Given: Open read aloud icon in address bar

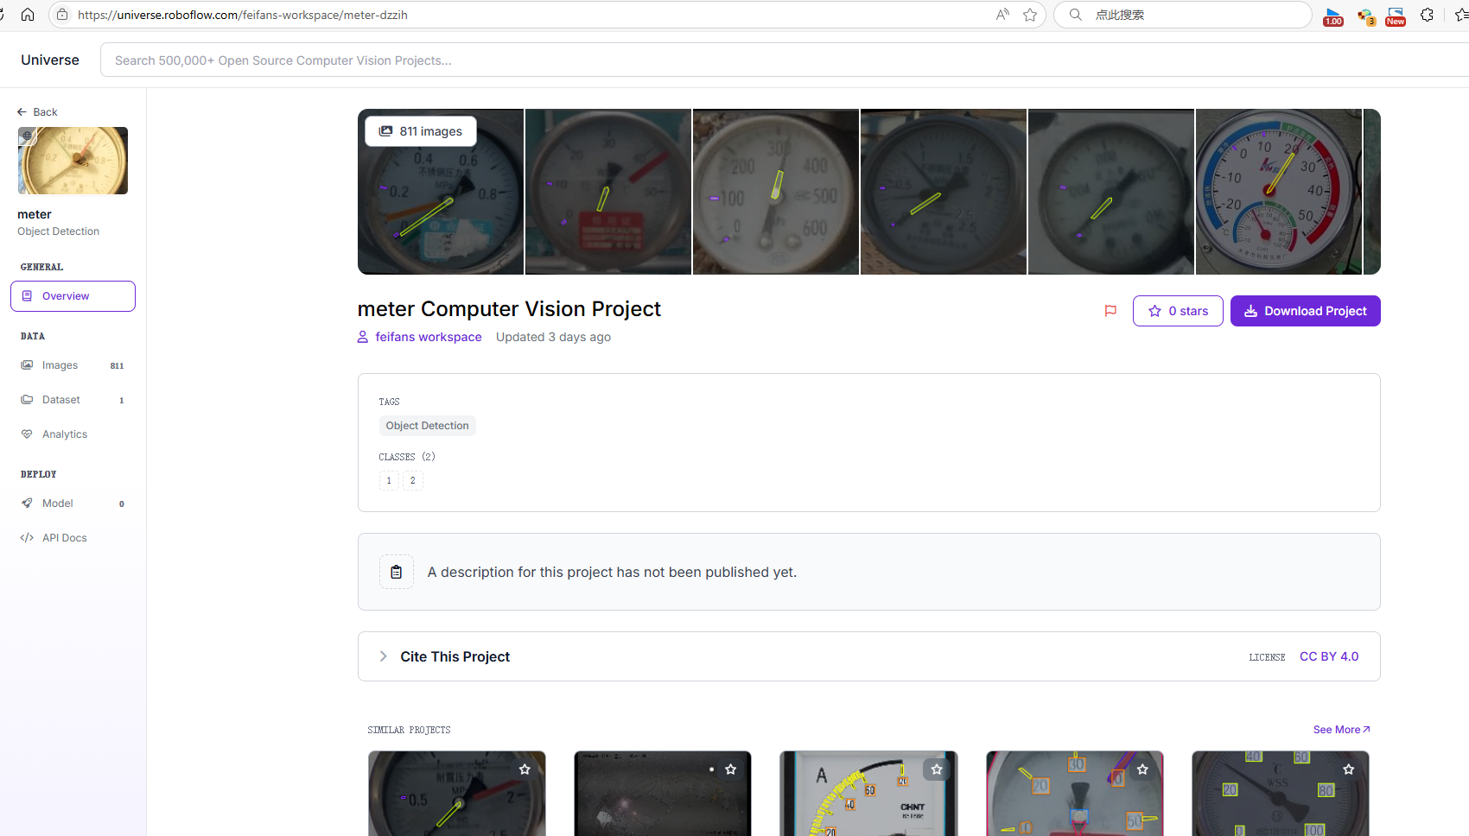Looking at the screenshot, I should pyautogui.click(x=1002, y=15).
